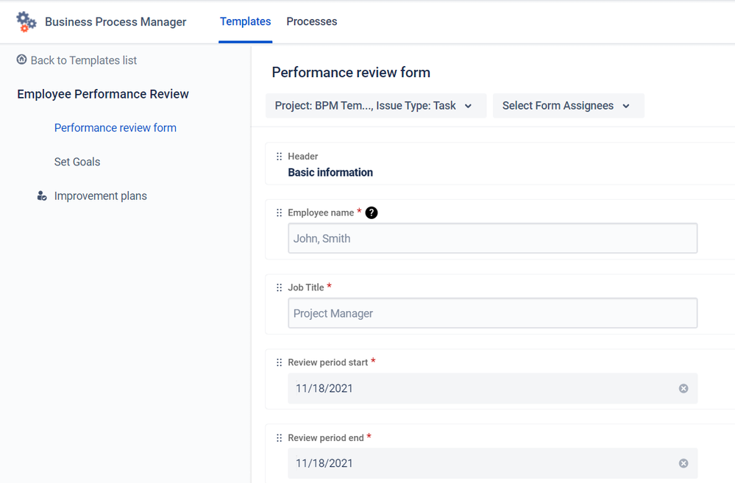Click the drag handle of Job Title field
The width and height of the screenshot is (735, 483).
(280, 287)
